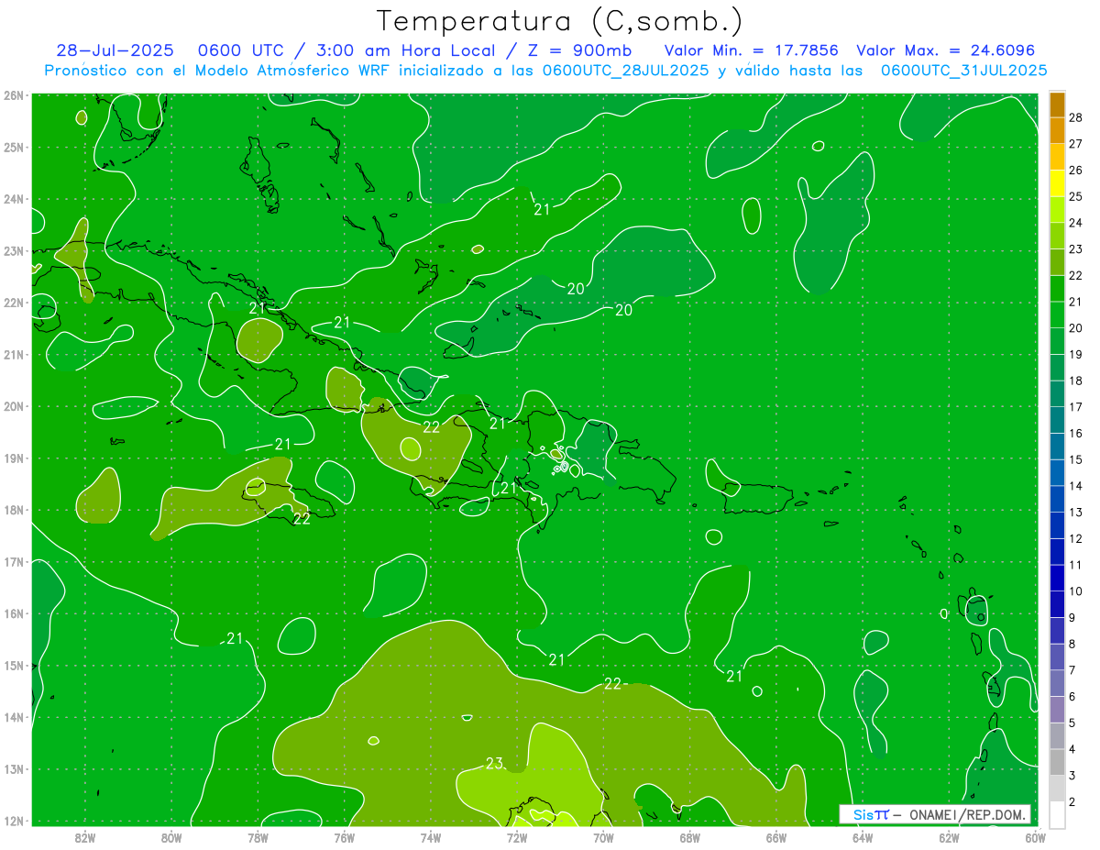Click "Valor Min. = 17.7856" text
1100x850 pixels.
point(751,50)
